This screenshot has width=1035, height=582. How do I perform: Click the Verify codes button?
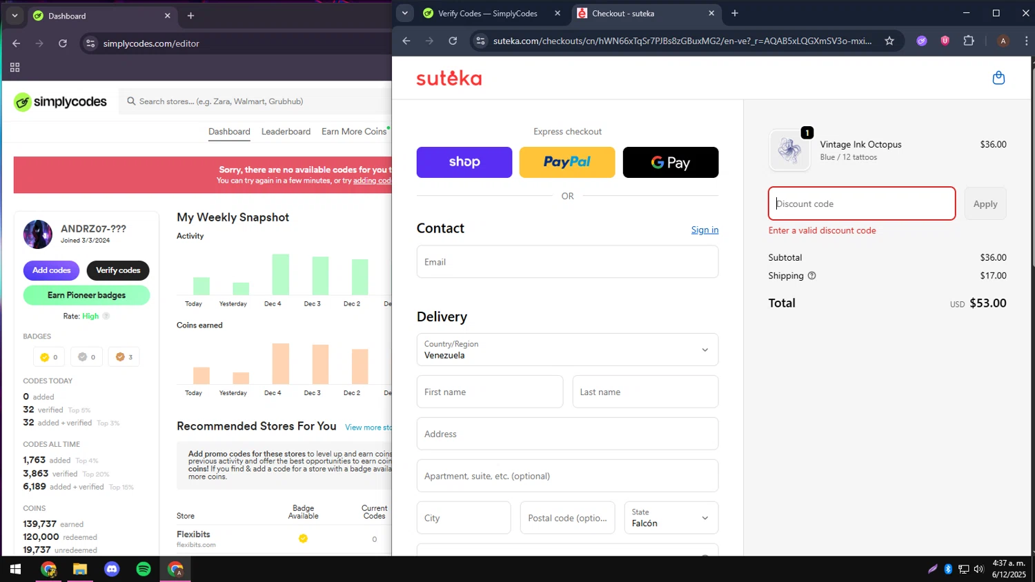(x=118, y=270)
